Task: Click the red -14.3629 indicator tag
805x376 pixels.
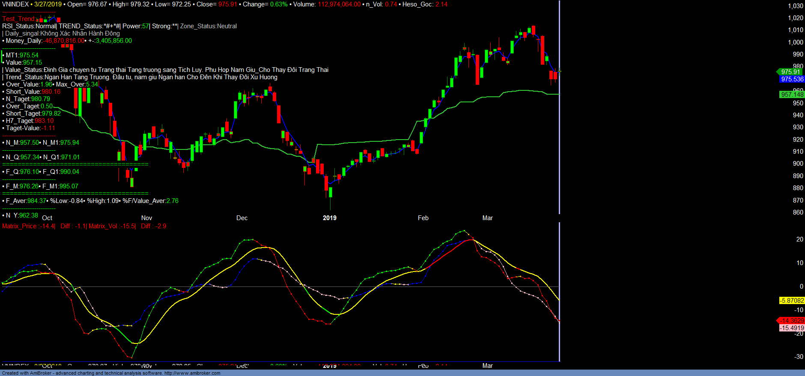Action: click(791, 321)
